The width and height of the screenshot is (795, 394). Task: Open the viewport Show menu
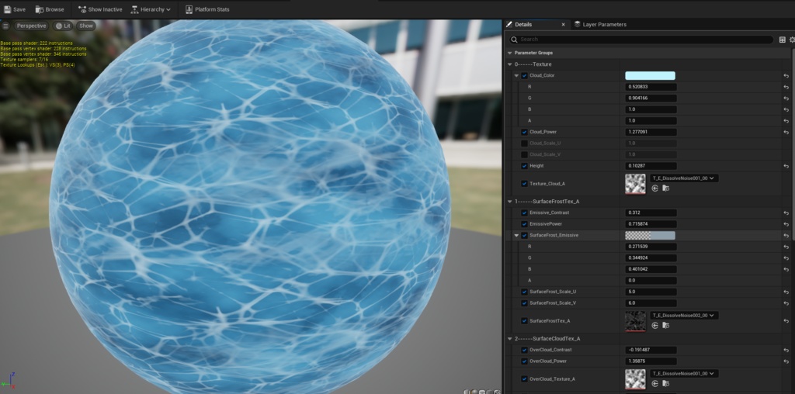click(86, 26)
